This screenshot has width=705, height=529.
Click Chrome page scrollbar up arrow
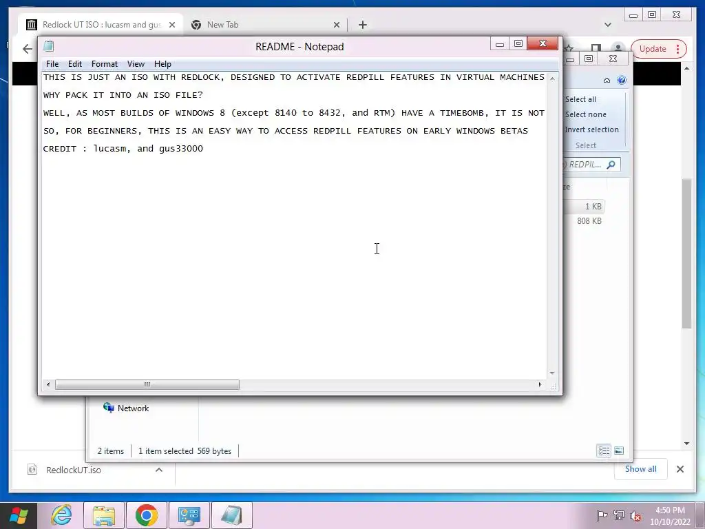pyautogui.click(x=686, y=68)
